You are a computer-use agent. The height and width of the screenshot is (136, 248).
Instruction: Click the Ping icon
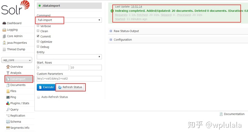pyautogui.click(x=8, y=97)
